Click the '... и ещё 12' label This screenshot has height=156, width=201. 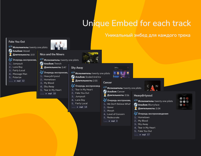coord(17,81)
